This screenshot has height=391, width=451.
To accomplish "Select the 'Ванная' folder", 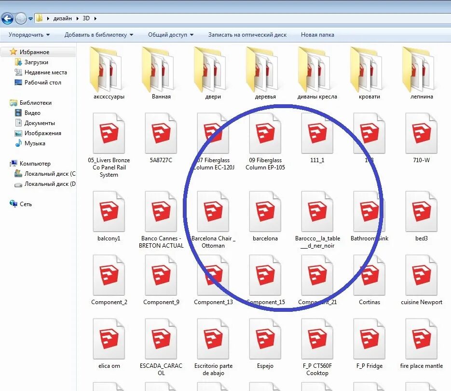I will pyautogui.click(x=161, y=73).
